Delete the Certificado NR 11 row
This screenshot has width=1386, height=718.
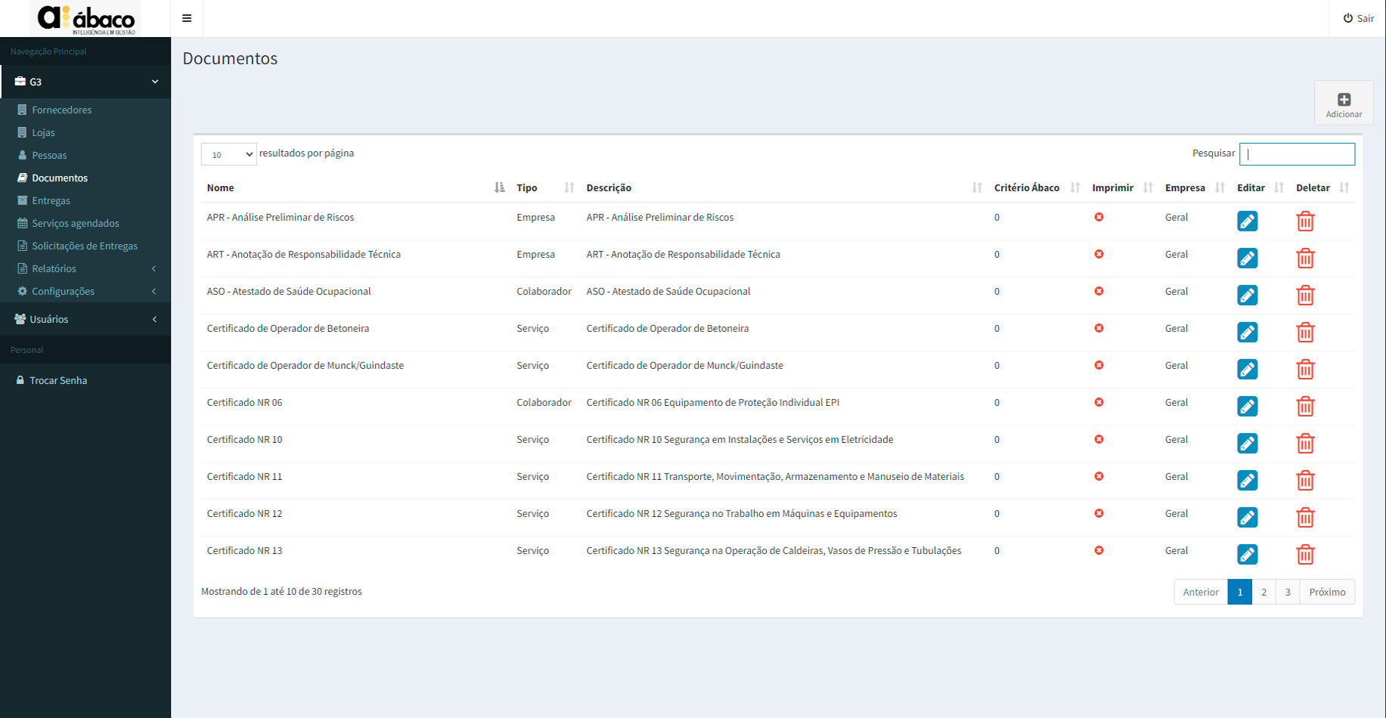point(1305,481)
